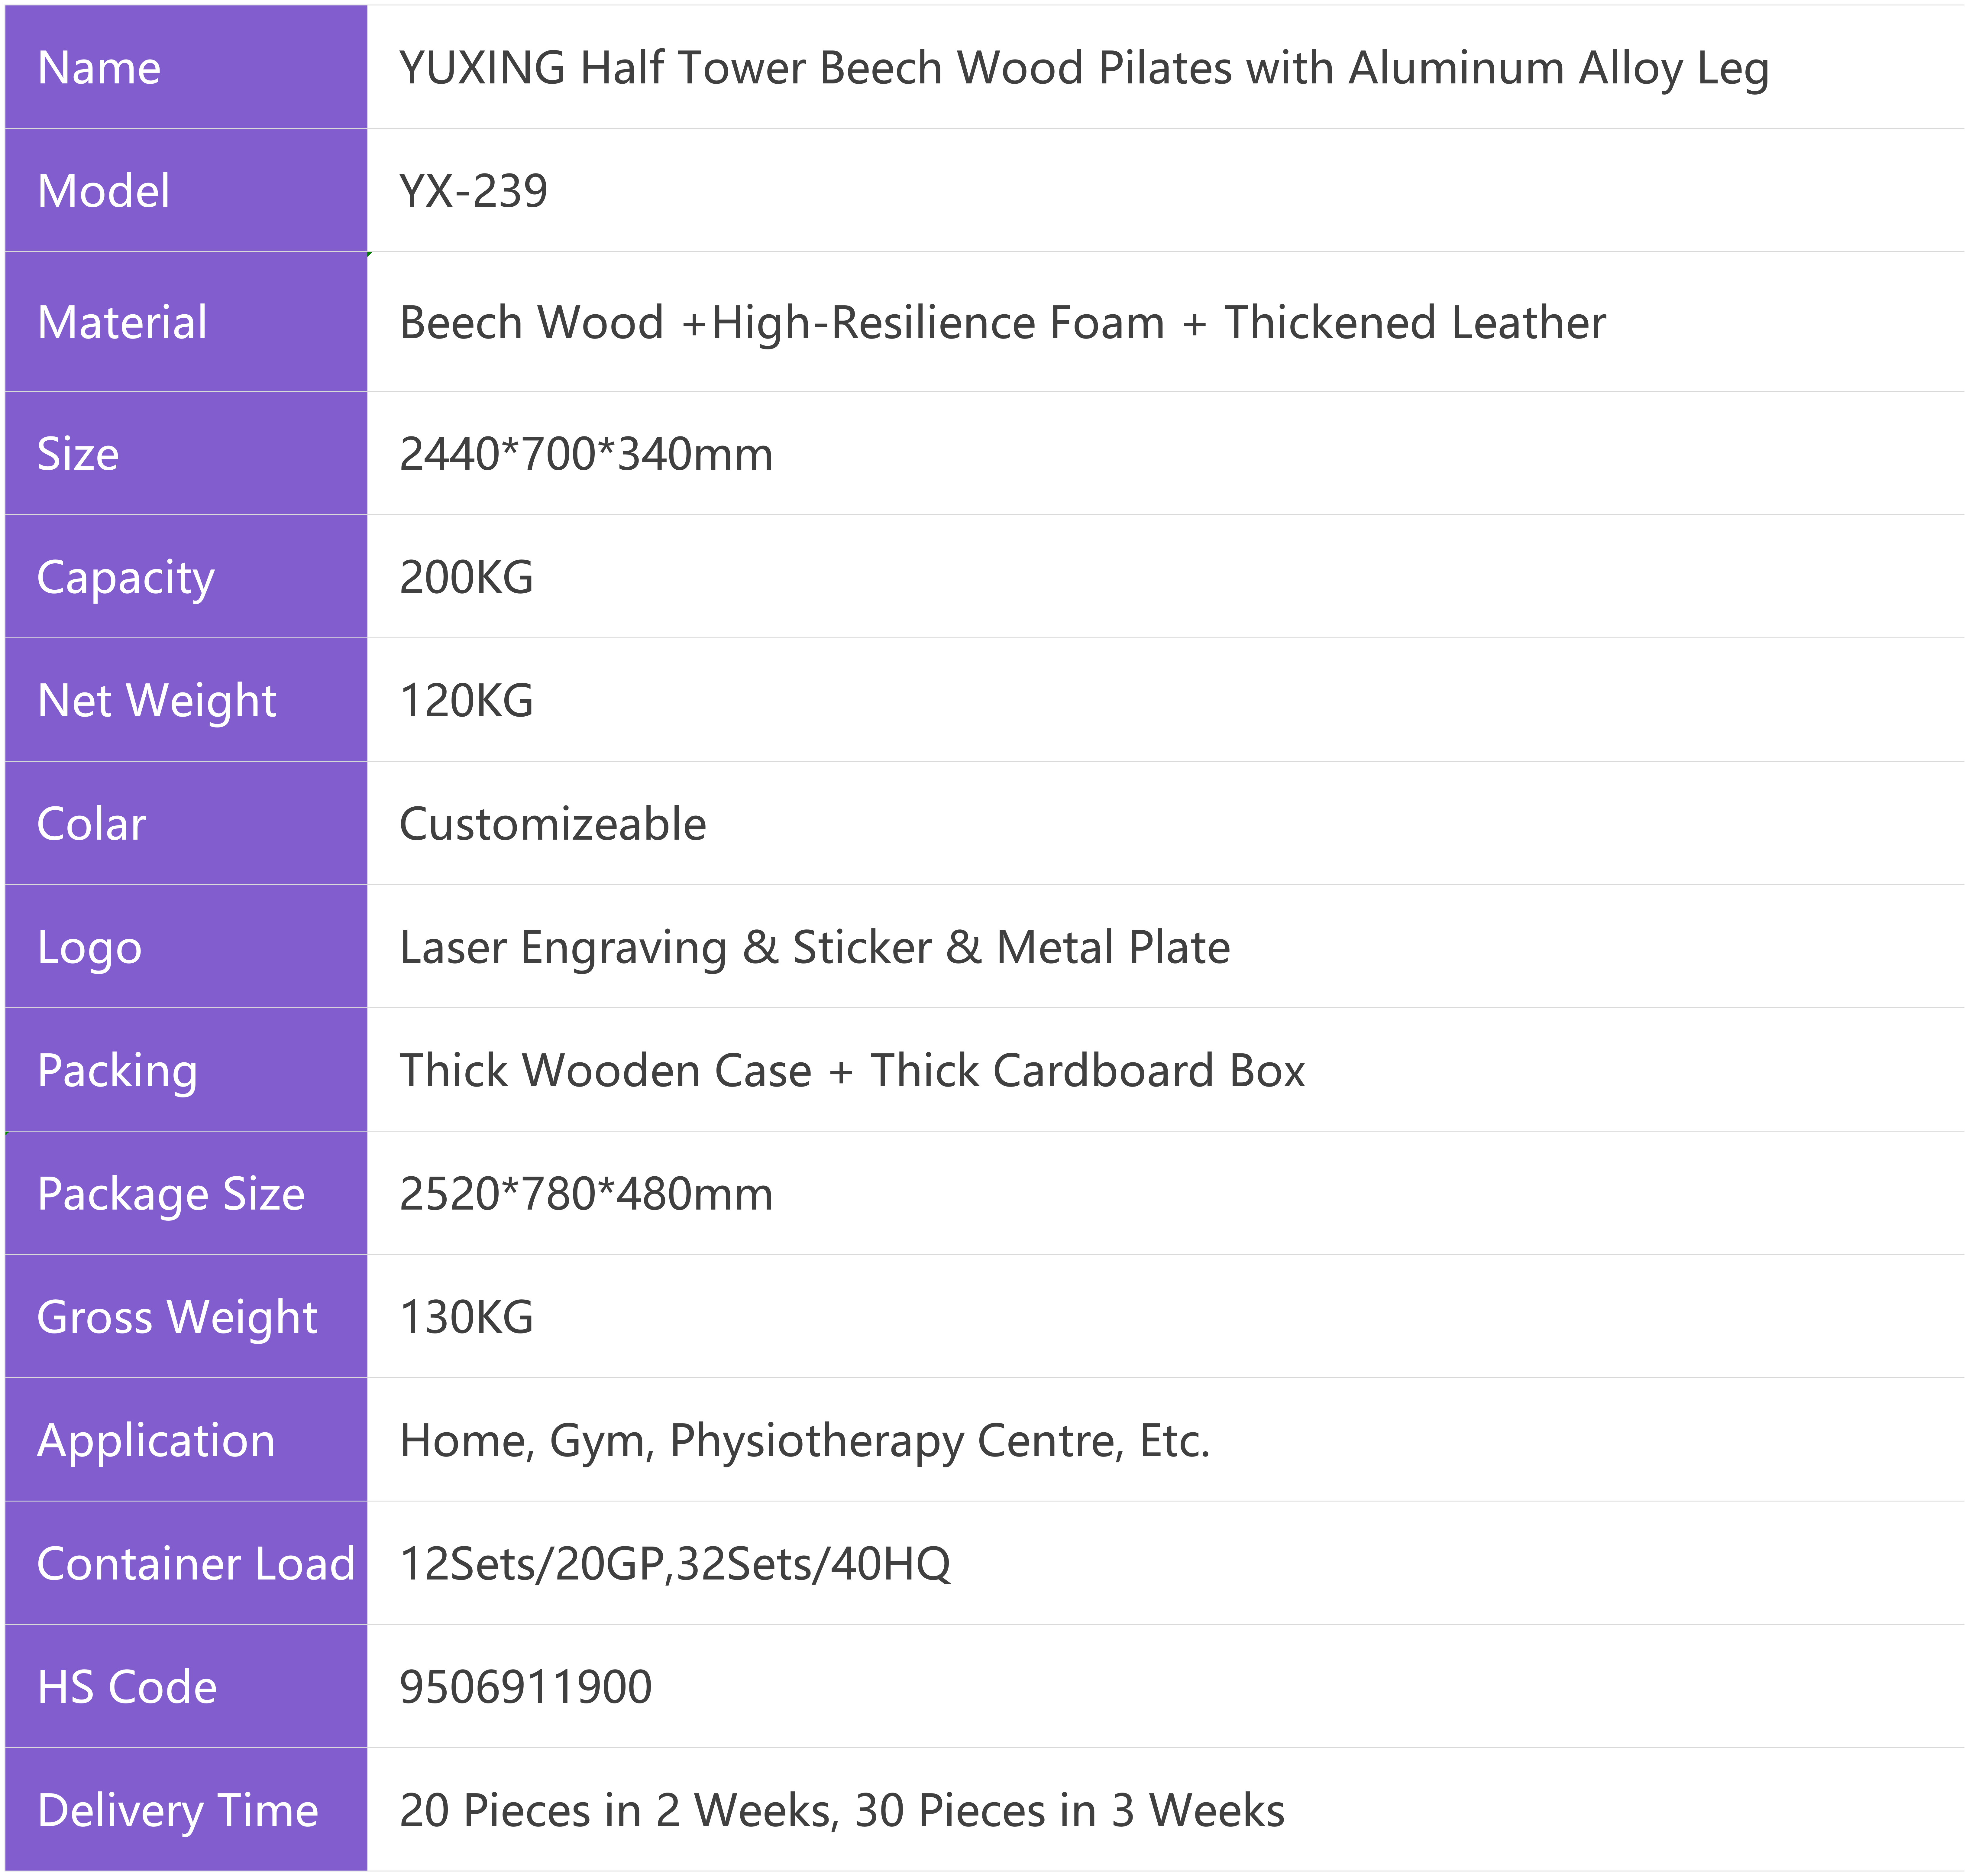Image resolution: width=1969 pixels, height=1876 pixels.
Task: Click the 'Material' label cell
Action: pyautogui.click(x=186, y=321)
